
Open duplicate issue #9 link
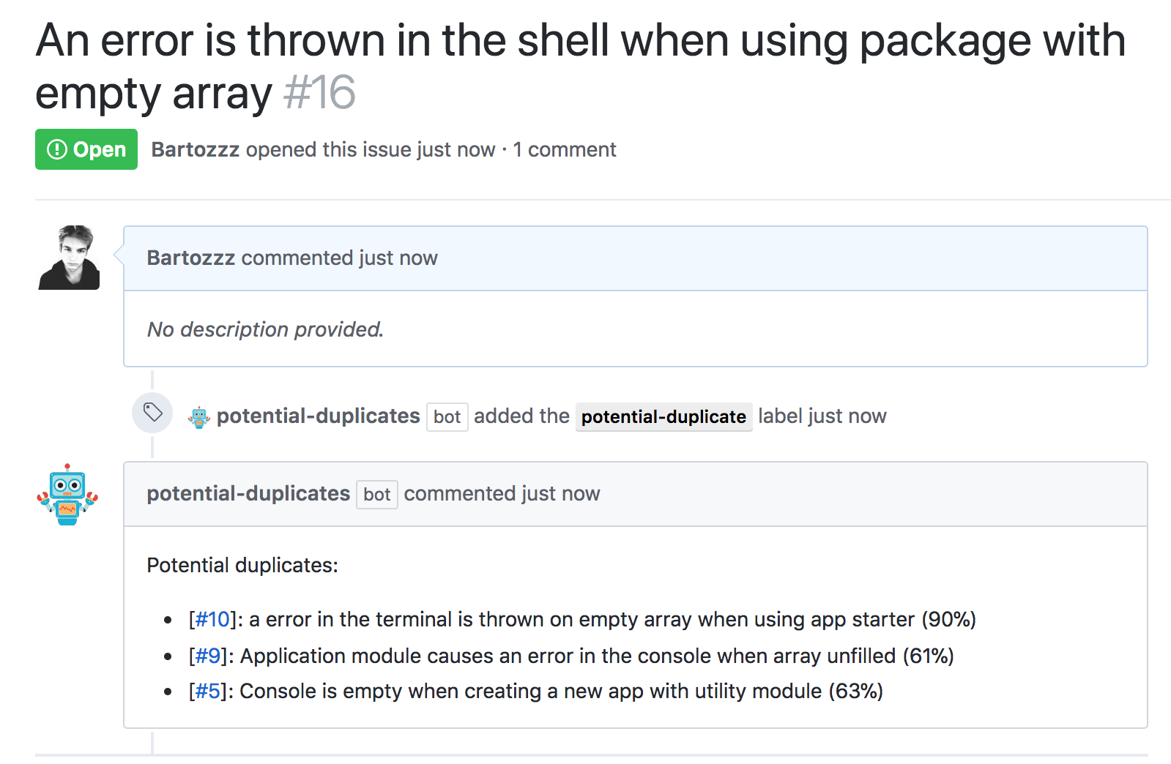pyautogui.click(x=207, y=656)
